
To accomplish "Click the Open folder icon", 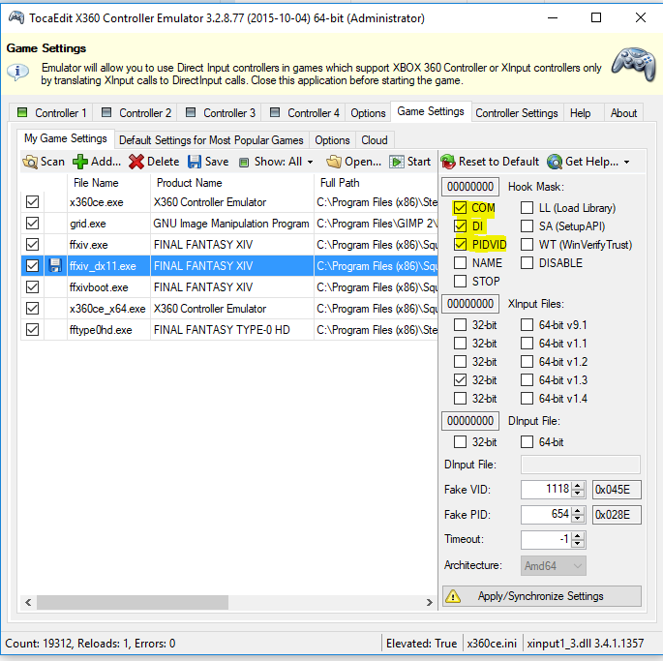I will (x=334, y=162).
